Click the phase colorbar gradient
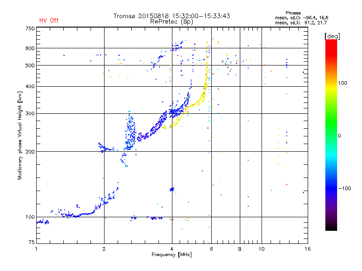The image size is (362, 271). click(x=331, y=135)
